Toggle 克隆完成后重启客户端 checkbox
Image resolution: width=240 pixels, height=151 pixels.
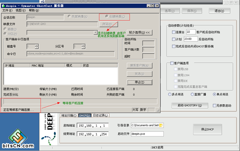(x=175, y=87)
